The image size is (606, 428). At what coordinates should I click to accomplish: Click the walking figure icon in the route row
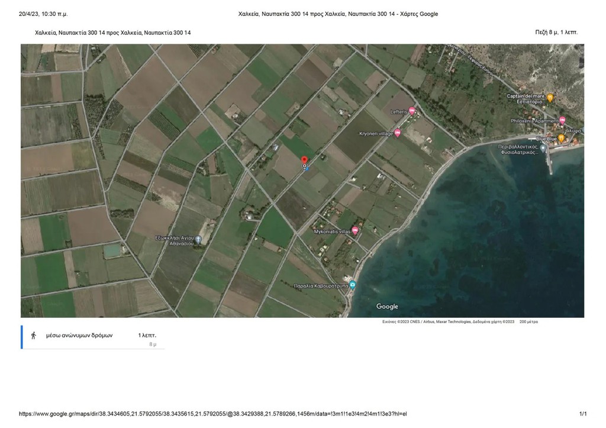[34, 336]
